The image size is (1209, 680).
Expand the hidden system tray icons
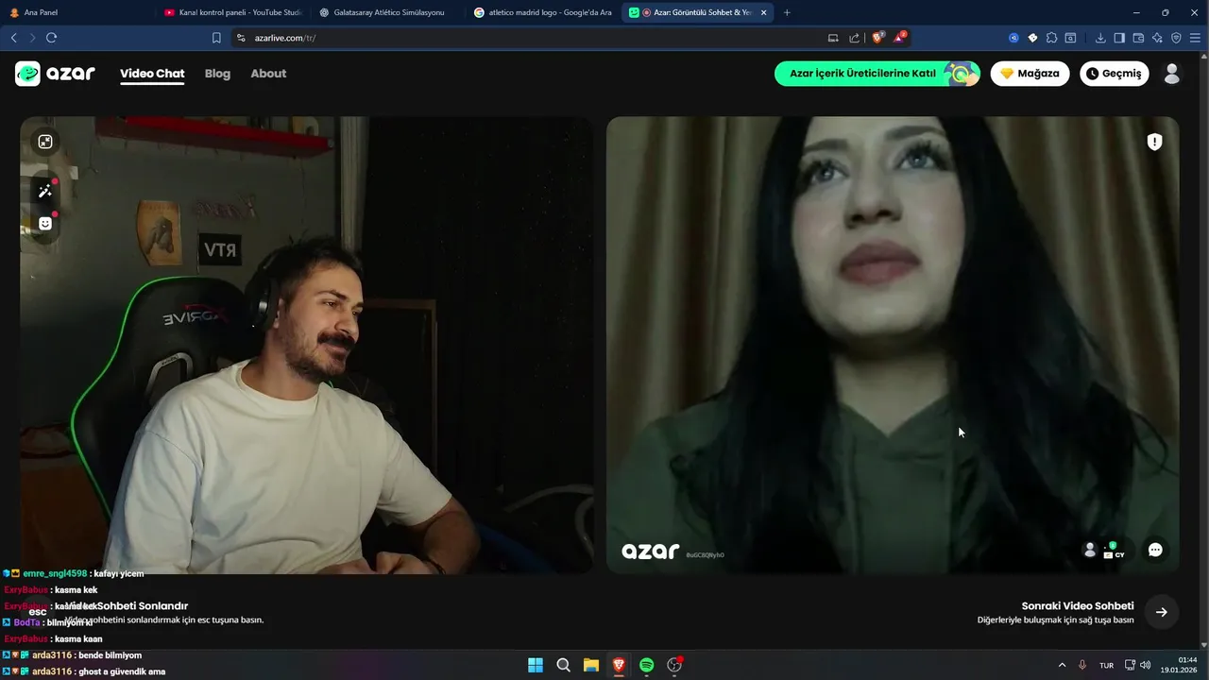pos(1062,665)
